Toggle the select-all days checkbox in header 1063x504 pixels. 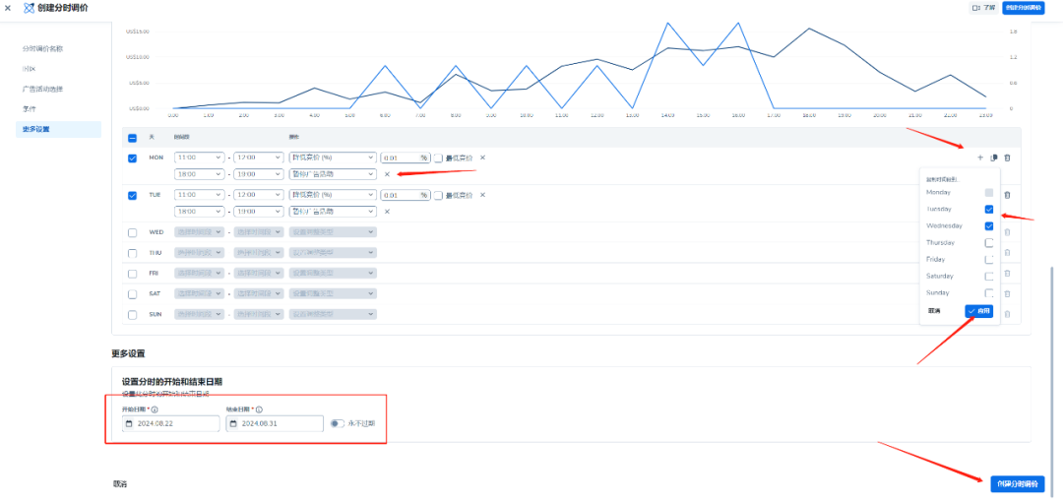point(132,138)
